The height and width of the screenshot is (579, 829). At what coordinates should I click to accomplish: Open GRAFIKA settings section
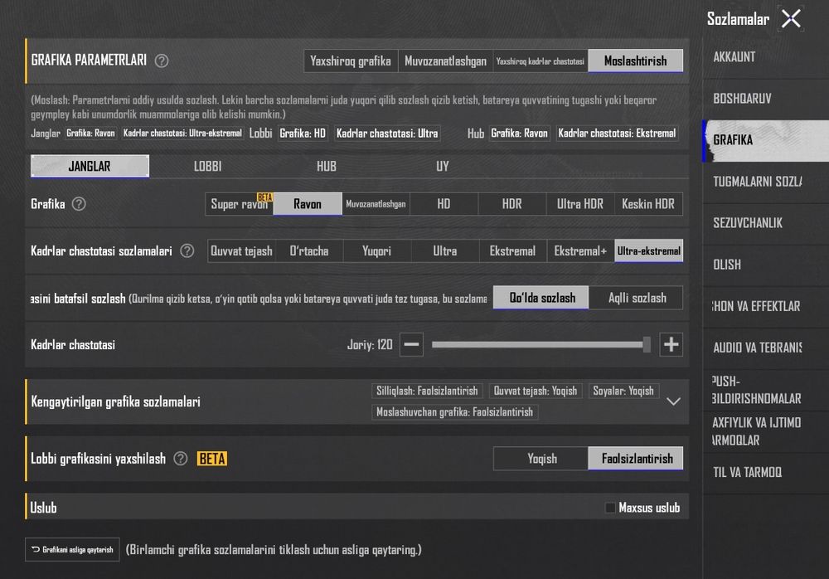(765, 141)
